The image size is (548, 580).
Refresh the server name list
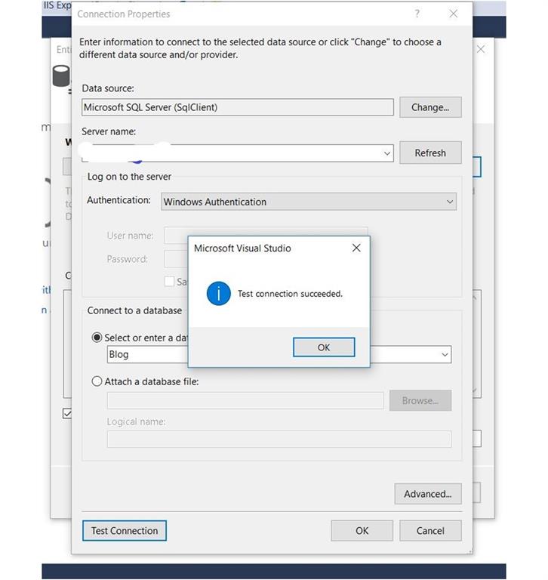coord(430,153)
